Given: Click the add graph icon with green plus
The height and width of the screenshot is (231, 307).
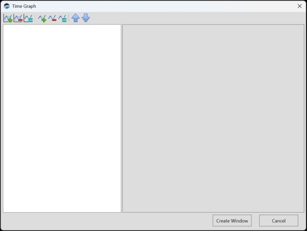Looking at the screenshot, I should (x=8, y=18).
